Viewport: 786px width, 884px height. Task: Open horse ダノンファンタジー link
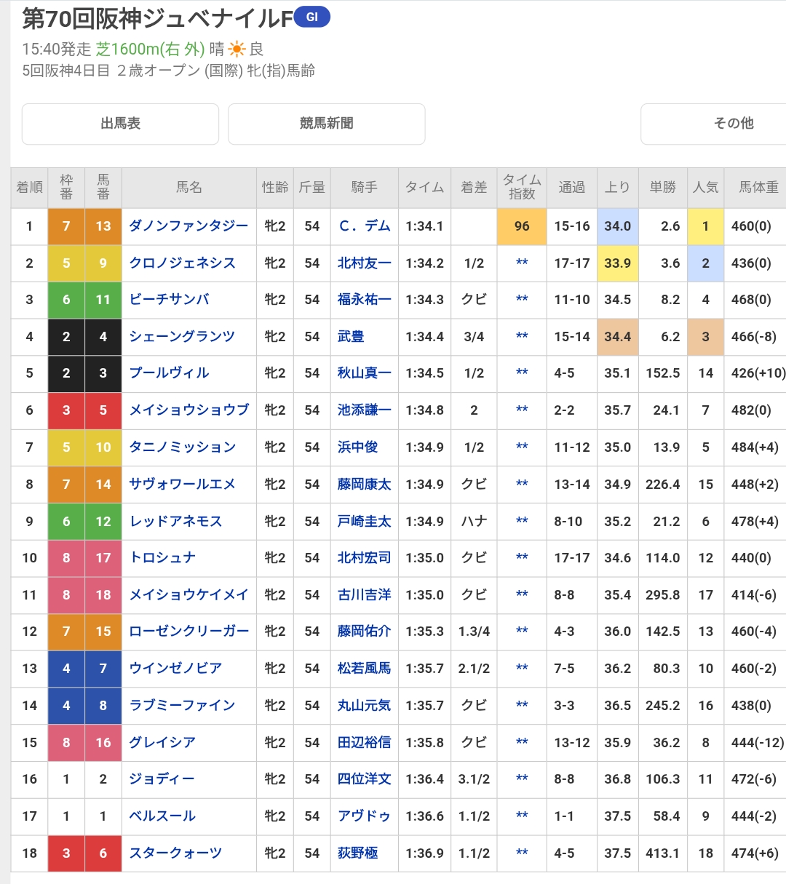188,226
